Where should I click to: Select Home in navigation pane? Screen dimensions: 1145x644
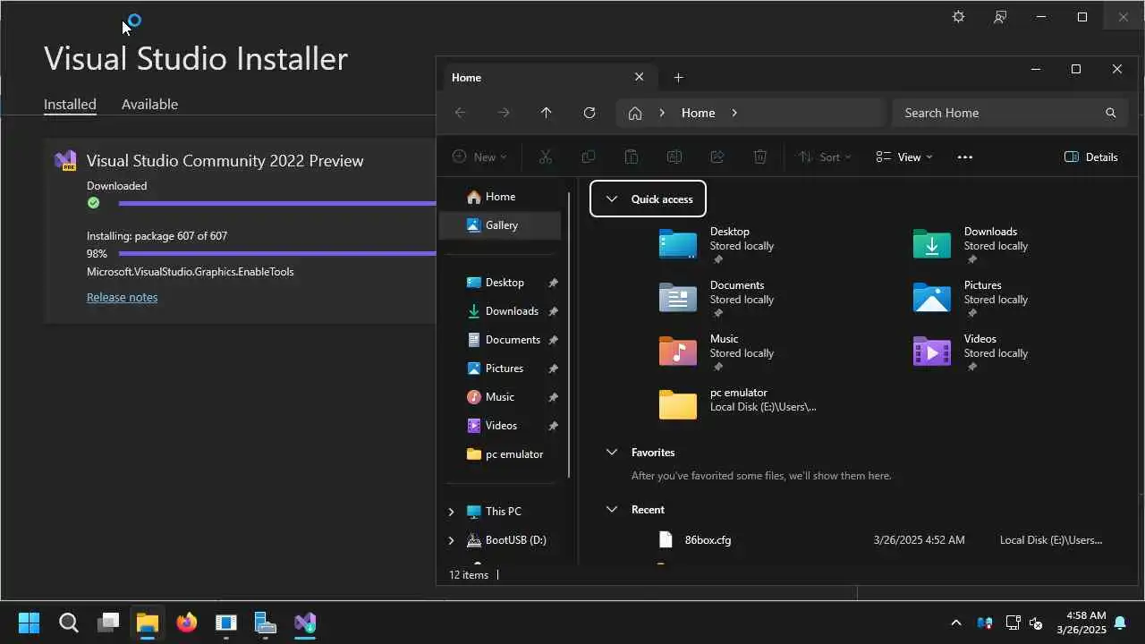click(500, 197)
